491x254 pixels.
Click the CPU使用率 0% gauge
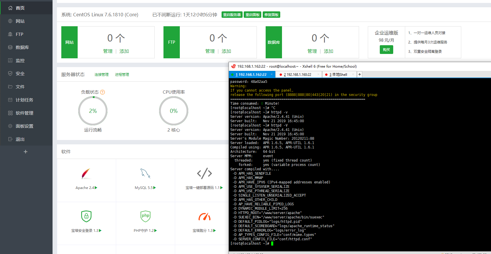(174, 111)
